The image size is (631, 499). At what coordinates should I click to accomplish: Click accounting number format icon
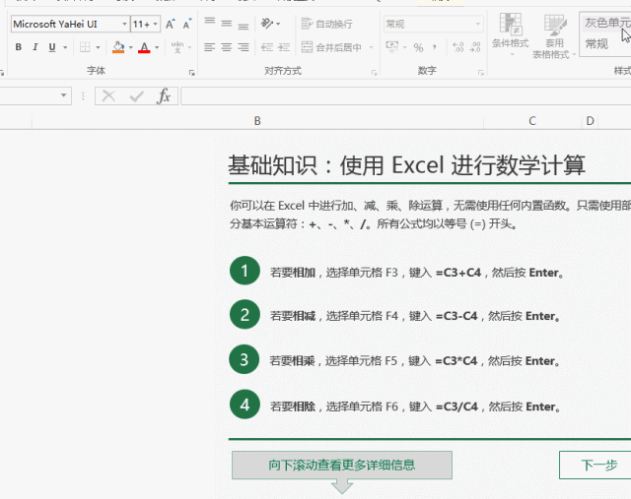[x=392, y=46]
